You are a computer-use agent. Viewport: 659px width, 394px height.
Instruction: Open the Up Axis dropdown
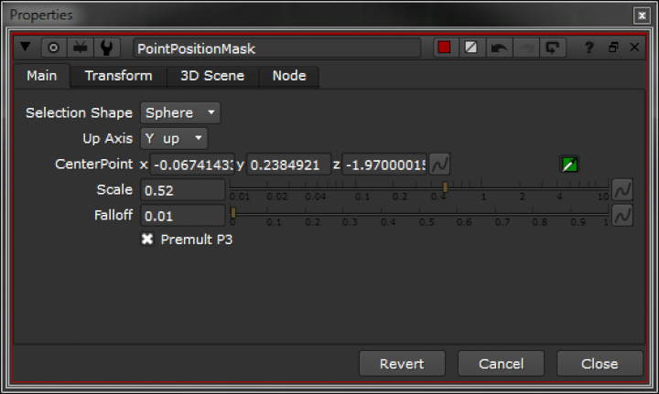pos(174,139)
